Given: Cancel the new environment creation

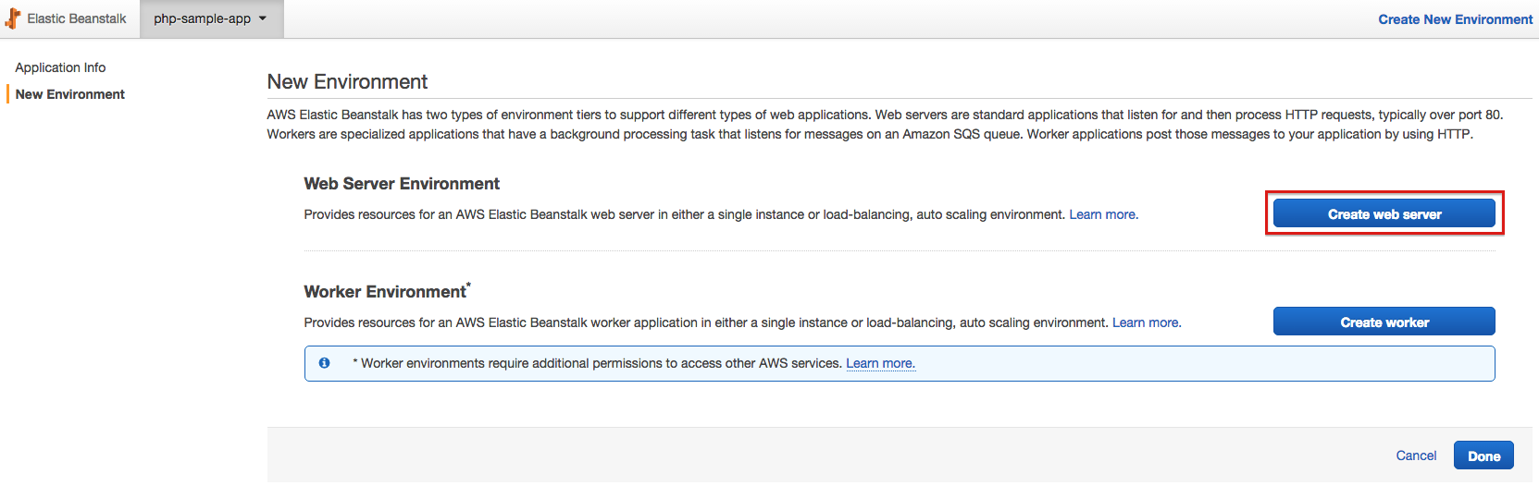Looking at the screenshot, I should (1416, 456).
